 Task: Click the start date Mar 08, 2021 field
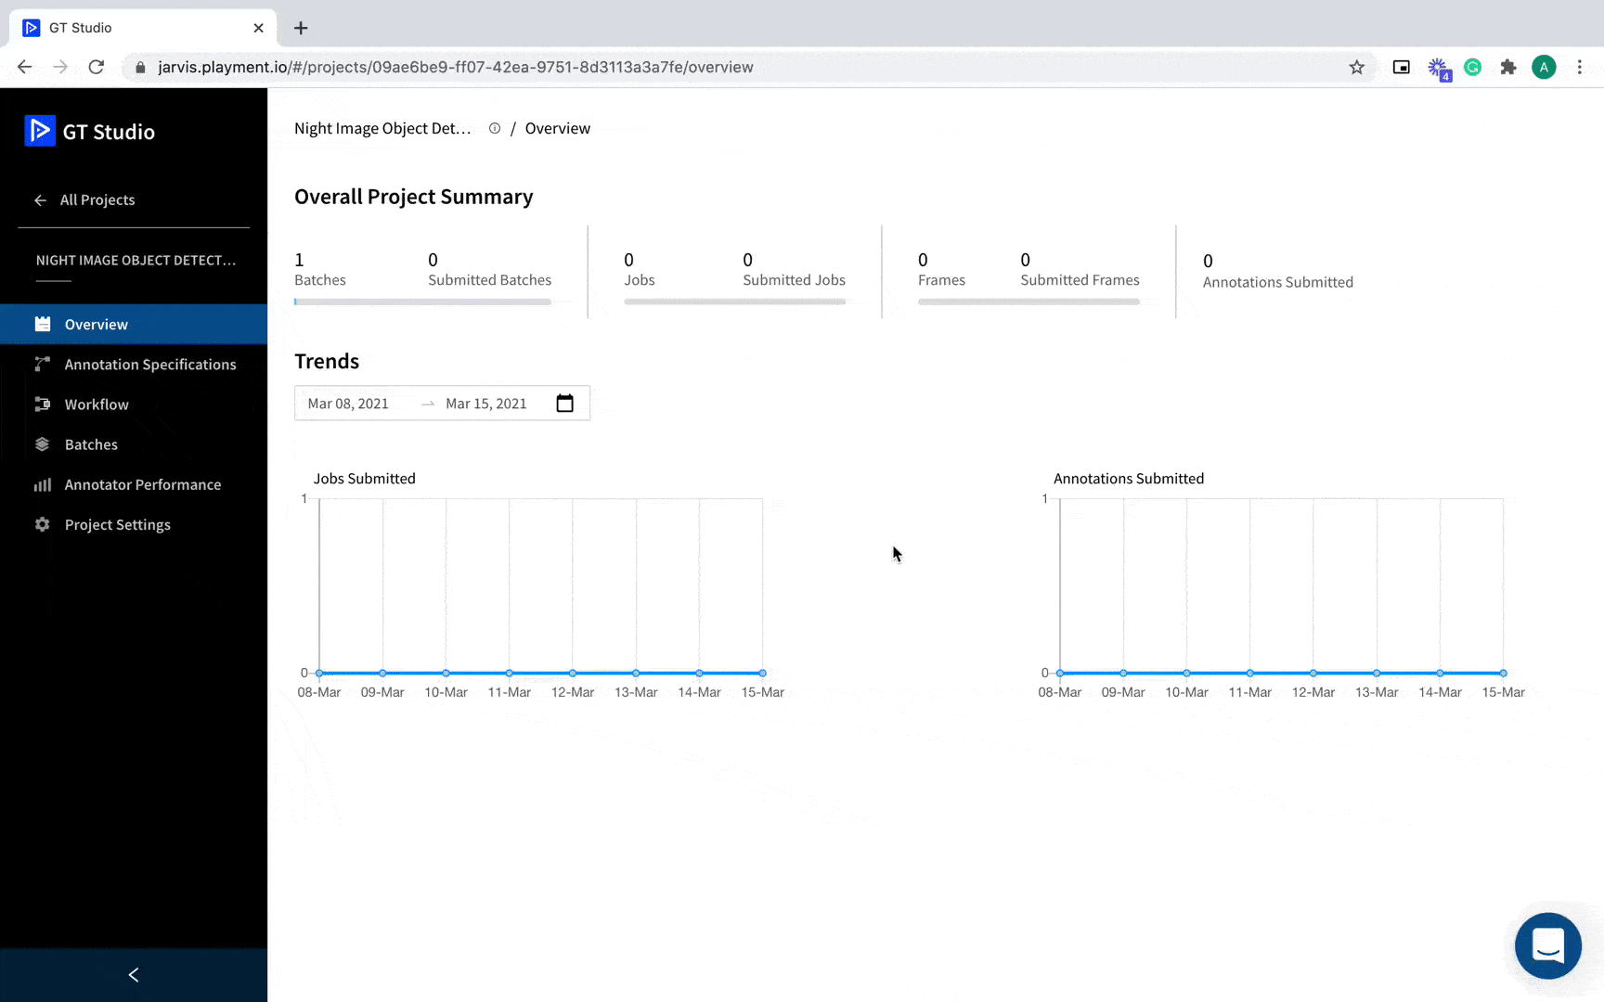(x=348, y=404)
